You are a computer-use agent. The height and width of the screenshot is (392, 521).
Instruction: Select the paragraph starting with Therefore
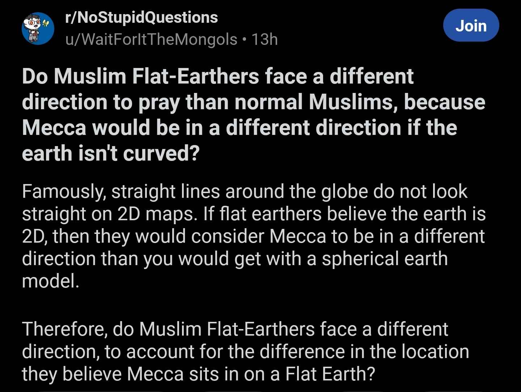[246, 351]
